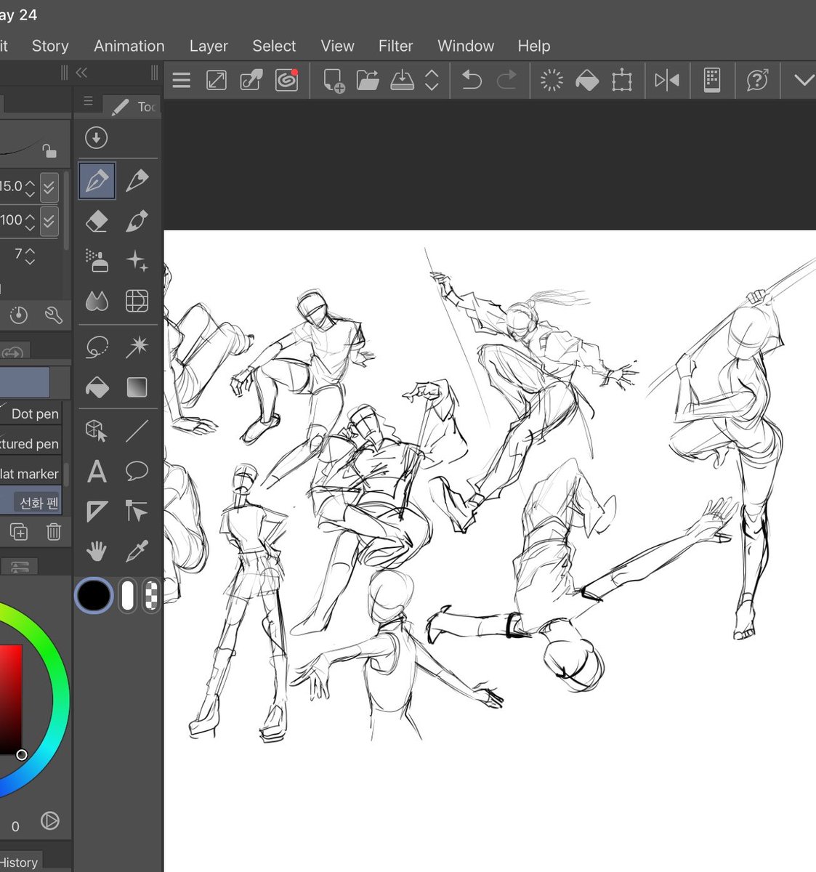Select the Correct line tool
The height and width of the screenshot is (872, 816).
point(137,512)
